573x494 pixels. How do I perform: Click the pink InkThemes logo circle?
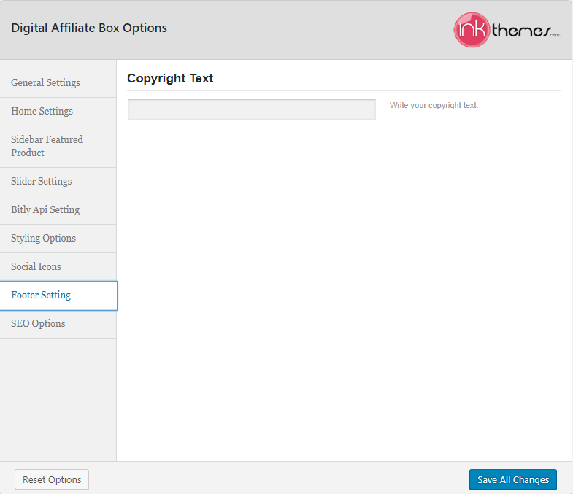pos(471,30)
